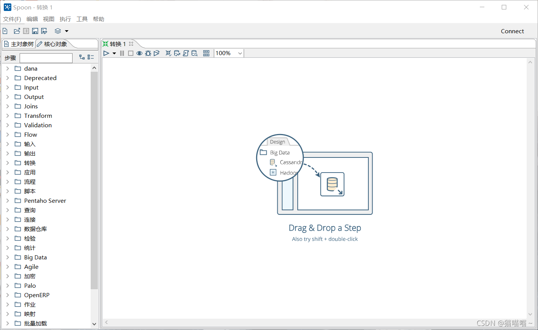538x330 pixels.
Task: Open the run options dropdown arrow
Action: 114,53
